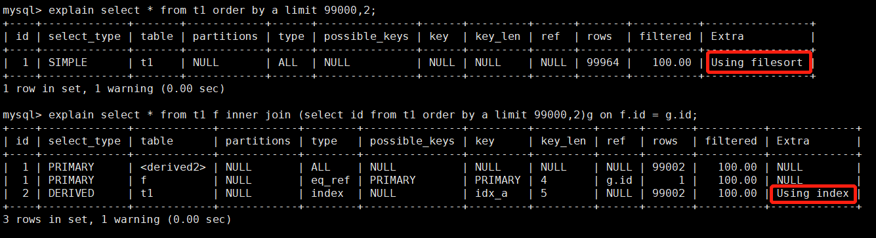
Task: Click the red-boxed "Using index" text
Action: tap(813, 194)
